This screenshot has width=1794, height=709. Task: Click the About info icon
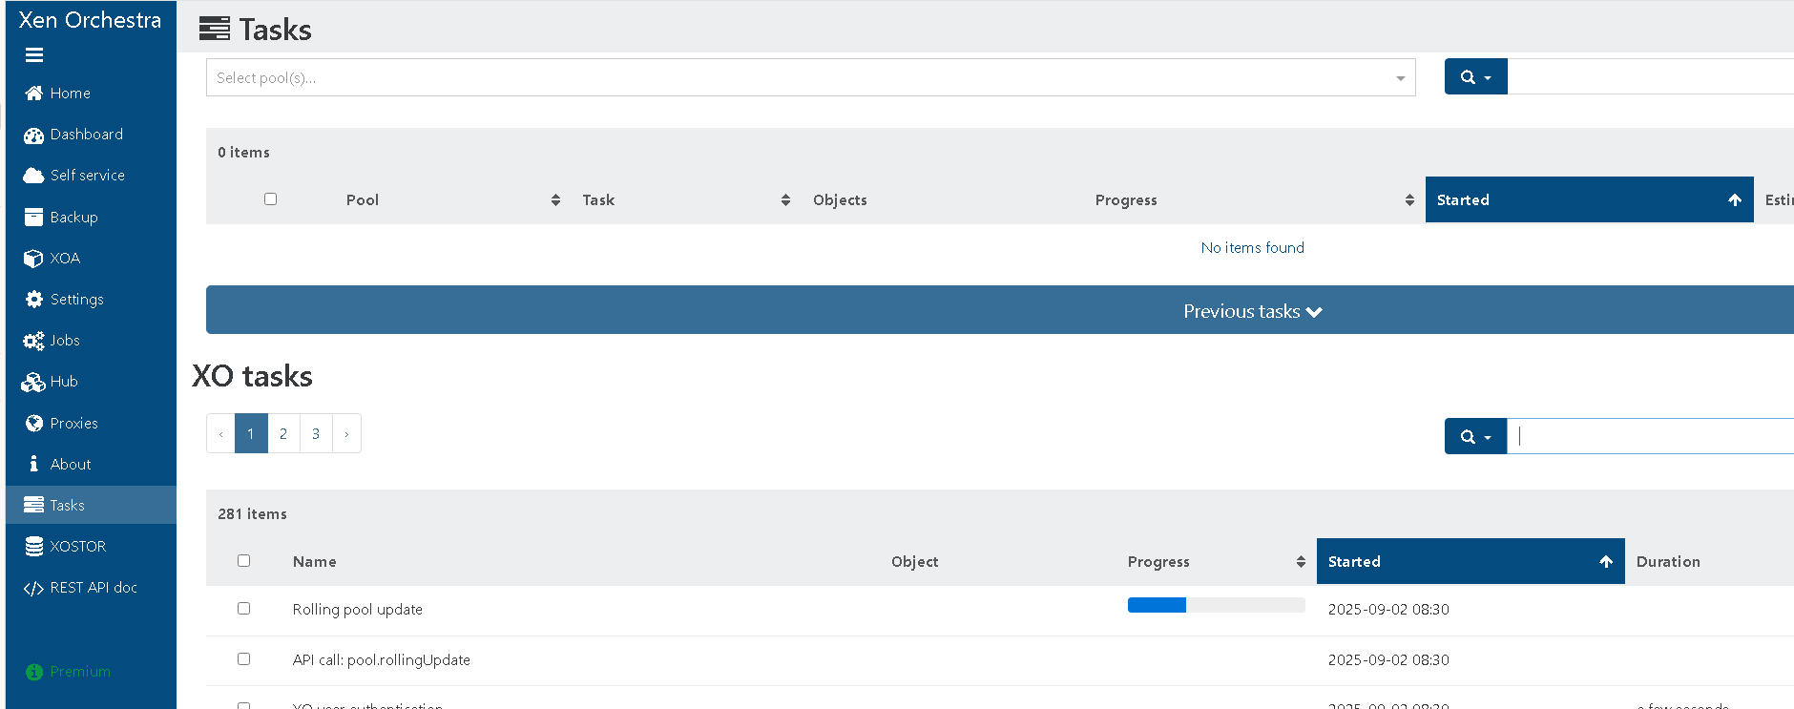click(x=33, y=464)
